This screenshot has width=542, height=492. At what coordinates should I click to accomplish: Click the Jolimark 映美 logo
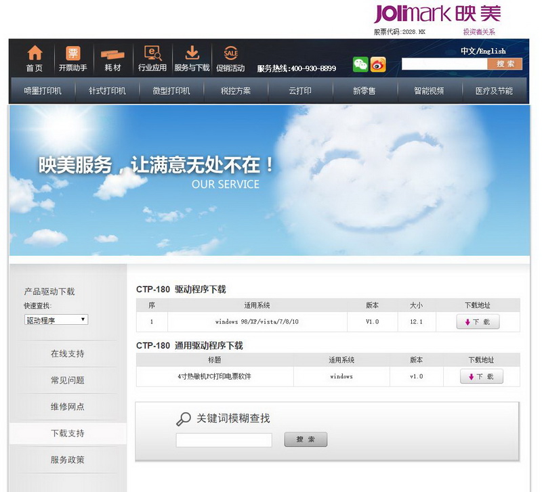pyautogui.click(x=437, y=13)
